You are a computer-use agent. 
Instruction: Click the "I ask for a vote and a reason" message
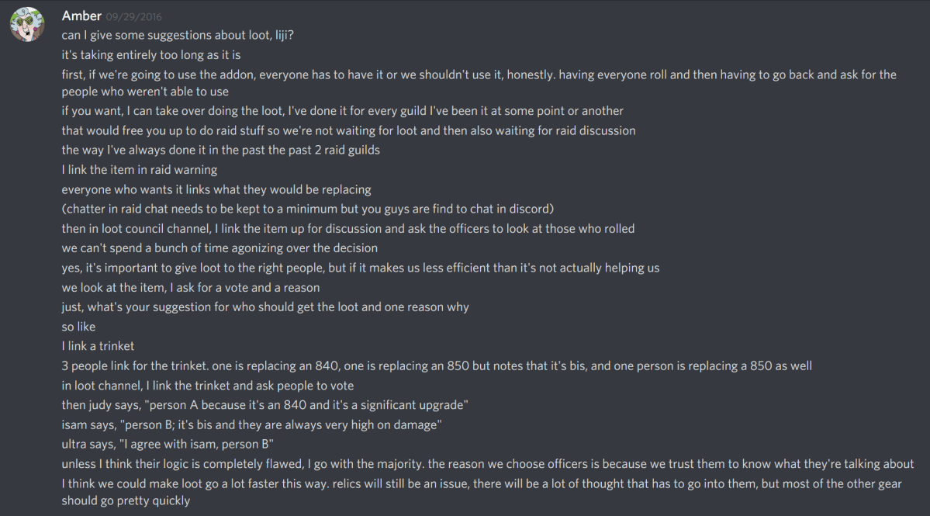point(191,287)
